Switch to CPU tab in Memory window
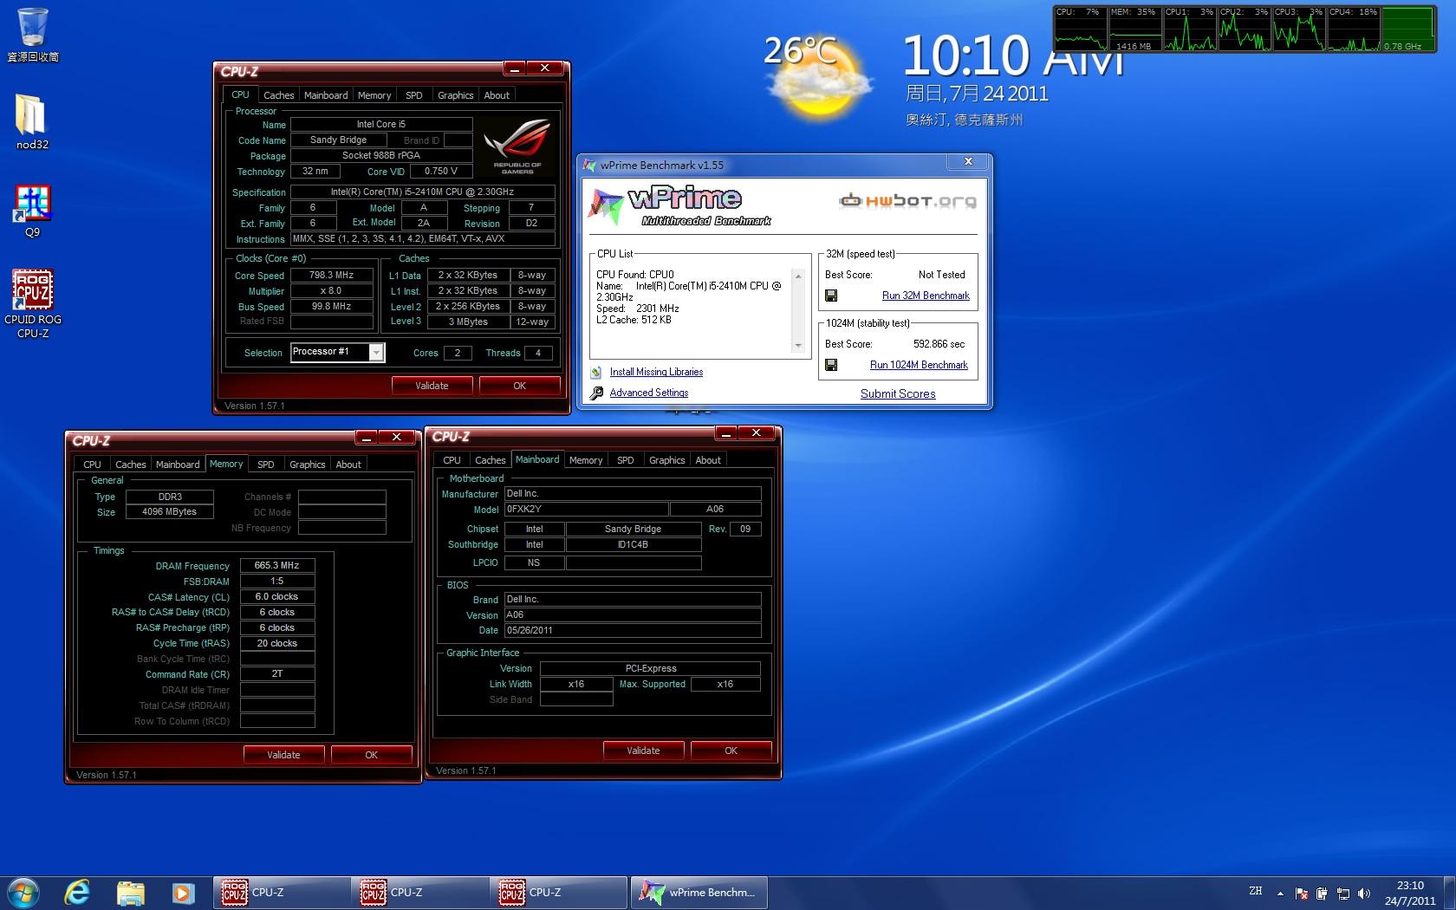Viewport: 1456px width, 910px height. pyautogui.click(x=93, y=465)
